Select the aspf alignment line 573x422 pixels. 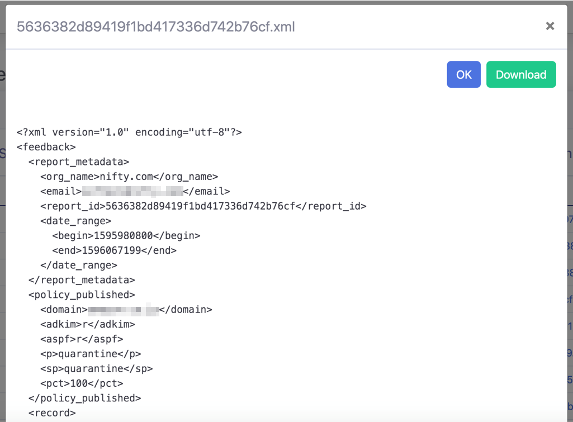coord(82,339)
